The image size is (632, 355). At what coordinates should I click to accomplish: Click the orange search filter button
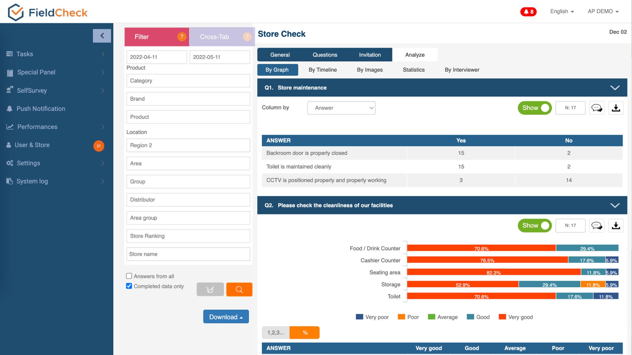(239, 290)
